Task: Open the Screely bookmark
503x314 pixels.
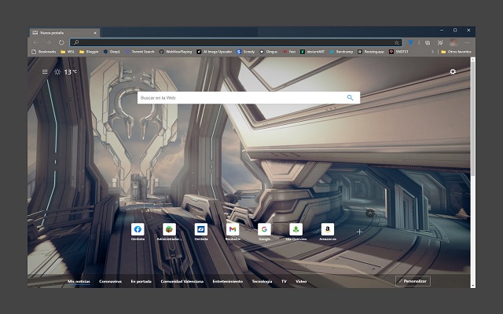Action: (x=245, y=52)
